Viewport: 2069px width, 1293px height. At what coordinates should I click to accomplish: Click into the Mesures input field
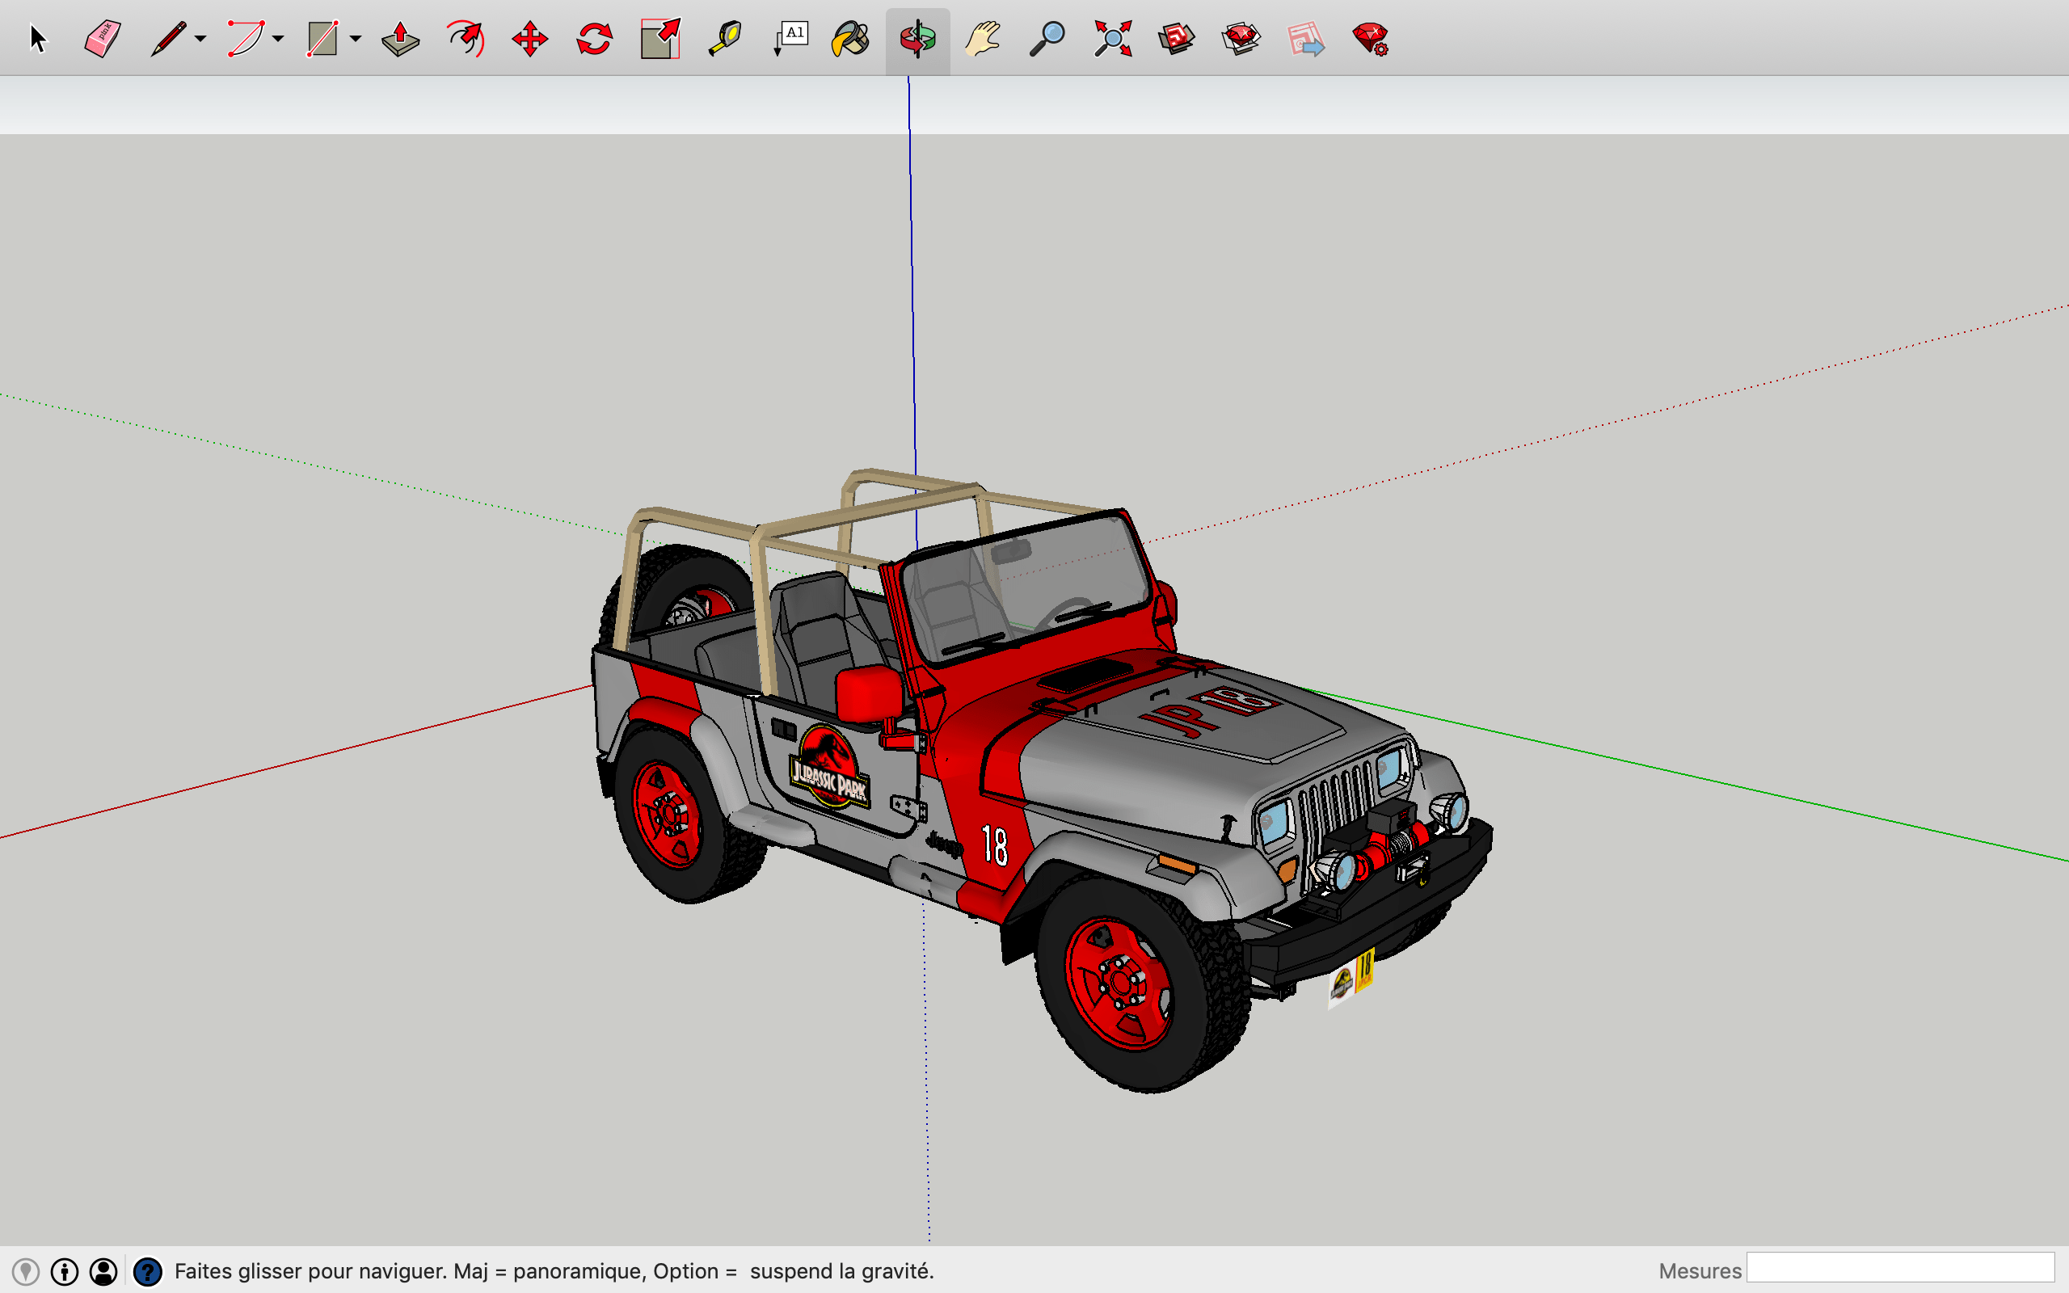click(1900, 1268)
